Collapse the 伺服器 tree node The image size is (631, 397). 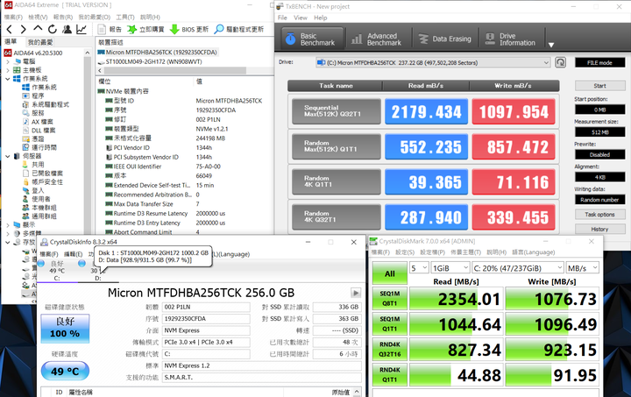(8, 156)
